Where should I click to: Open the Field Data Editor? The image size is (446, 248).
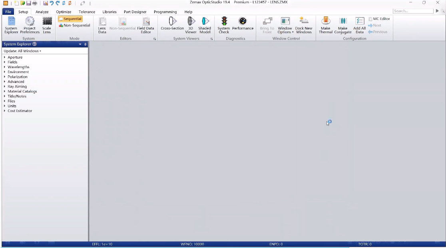[x=145, y=25]
